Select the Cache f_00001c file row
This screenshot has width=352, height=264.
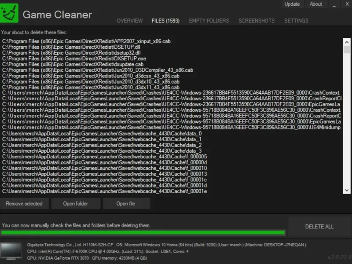click(172, 180)
